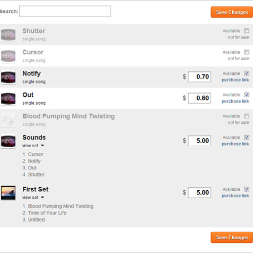Click the bottom Save Changes button
The image size is (253, 253).
click(232, 237)
